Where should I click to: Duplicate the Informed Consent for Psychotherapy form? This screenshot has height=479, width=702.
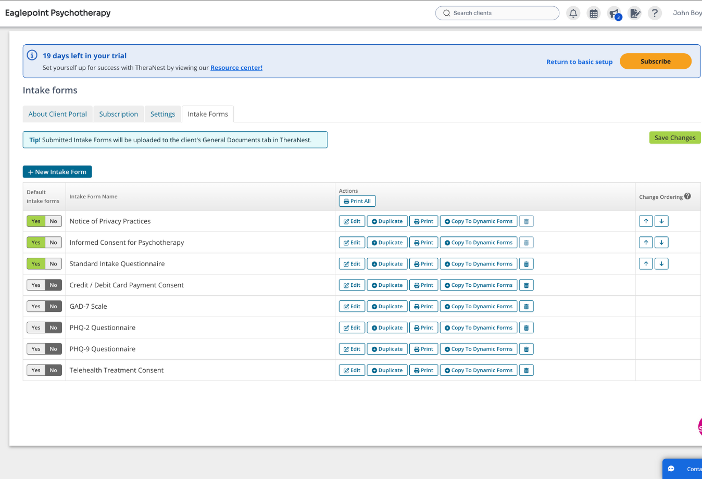point(387,243)
